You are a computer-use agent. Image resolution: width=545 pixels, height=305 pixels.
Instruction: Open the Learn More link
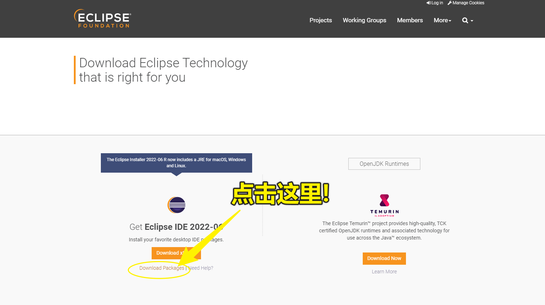(x=384, y=272)
